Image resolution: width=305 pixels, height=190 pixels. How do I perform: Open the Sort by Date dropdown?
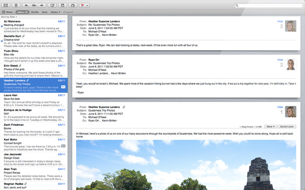pyautogui.click(x=9, y=17)
